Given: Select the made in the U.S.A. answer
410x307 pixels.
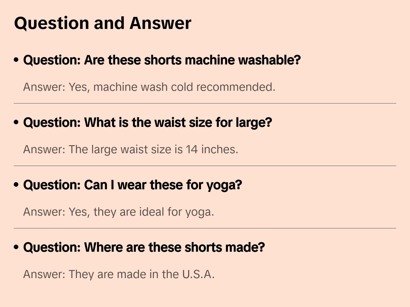Looking at the screenshot, I should pyautogui.click(x=119, y=274).
